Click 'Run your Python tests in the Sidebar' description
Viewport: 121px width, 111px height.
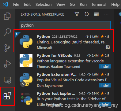[x=73, y=99]
